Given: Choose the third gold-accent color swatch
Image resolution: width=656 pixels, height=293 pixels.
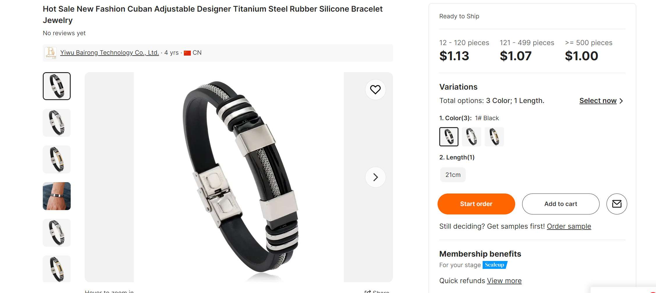Looking at the screenshot, I should [494, 137].
